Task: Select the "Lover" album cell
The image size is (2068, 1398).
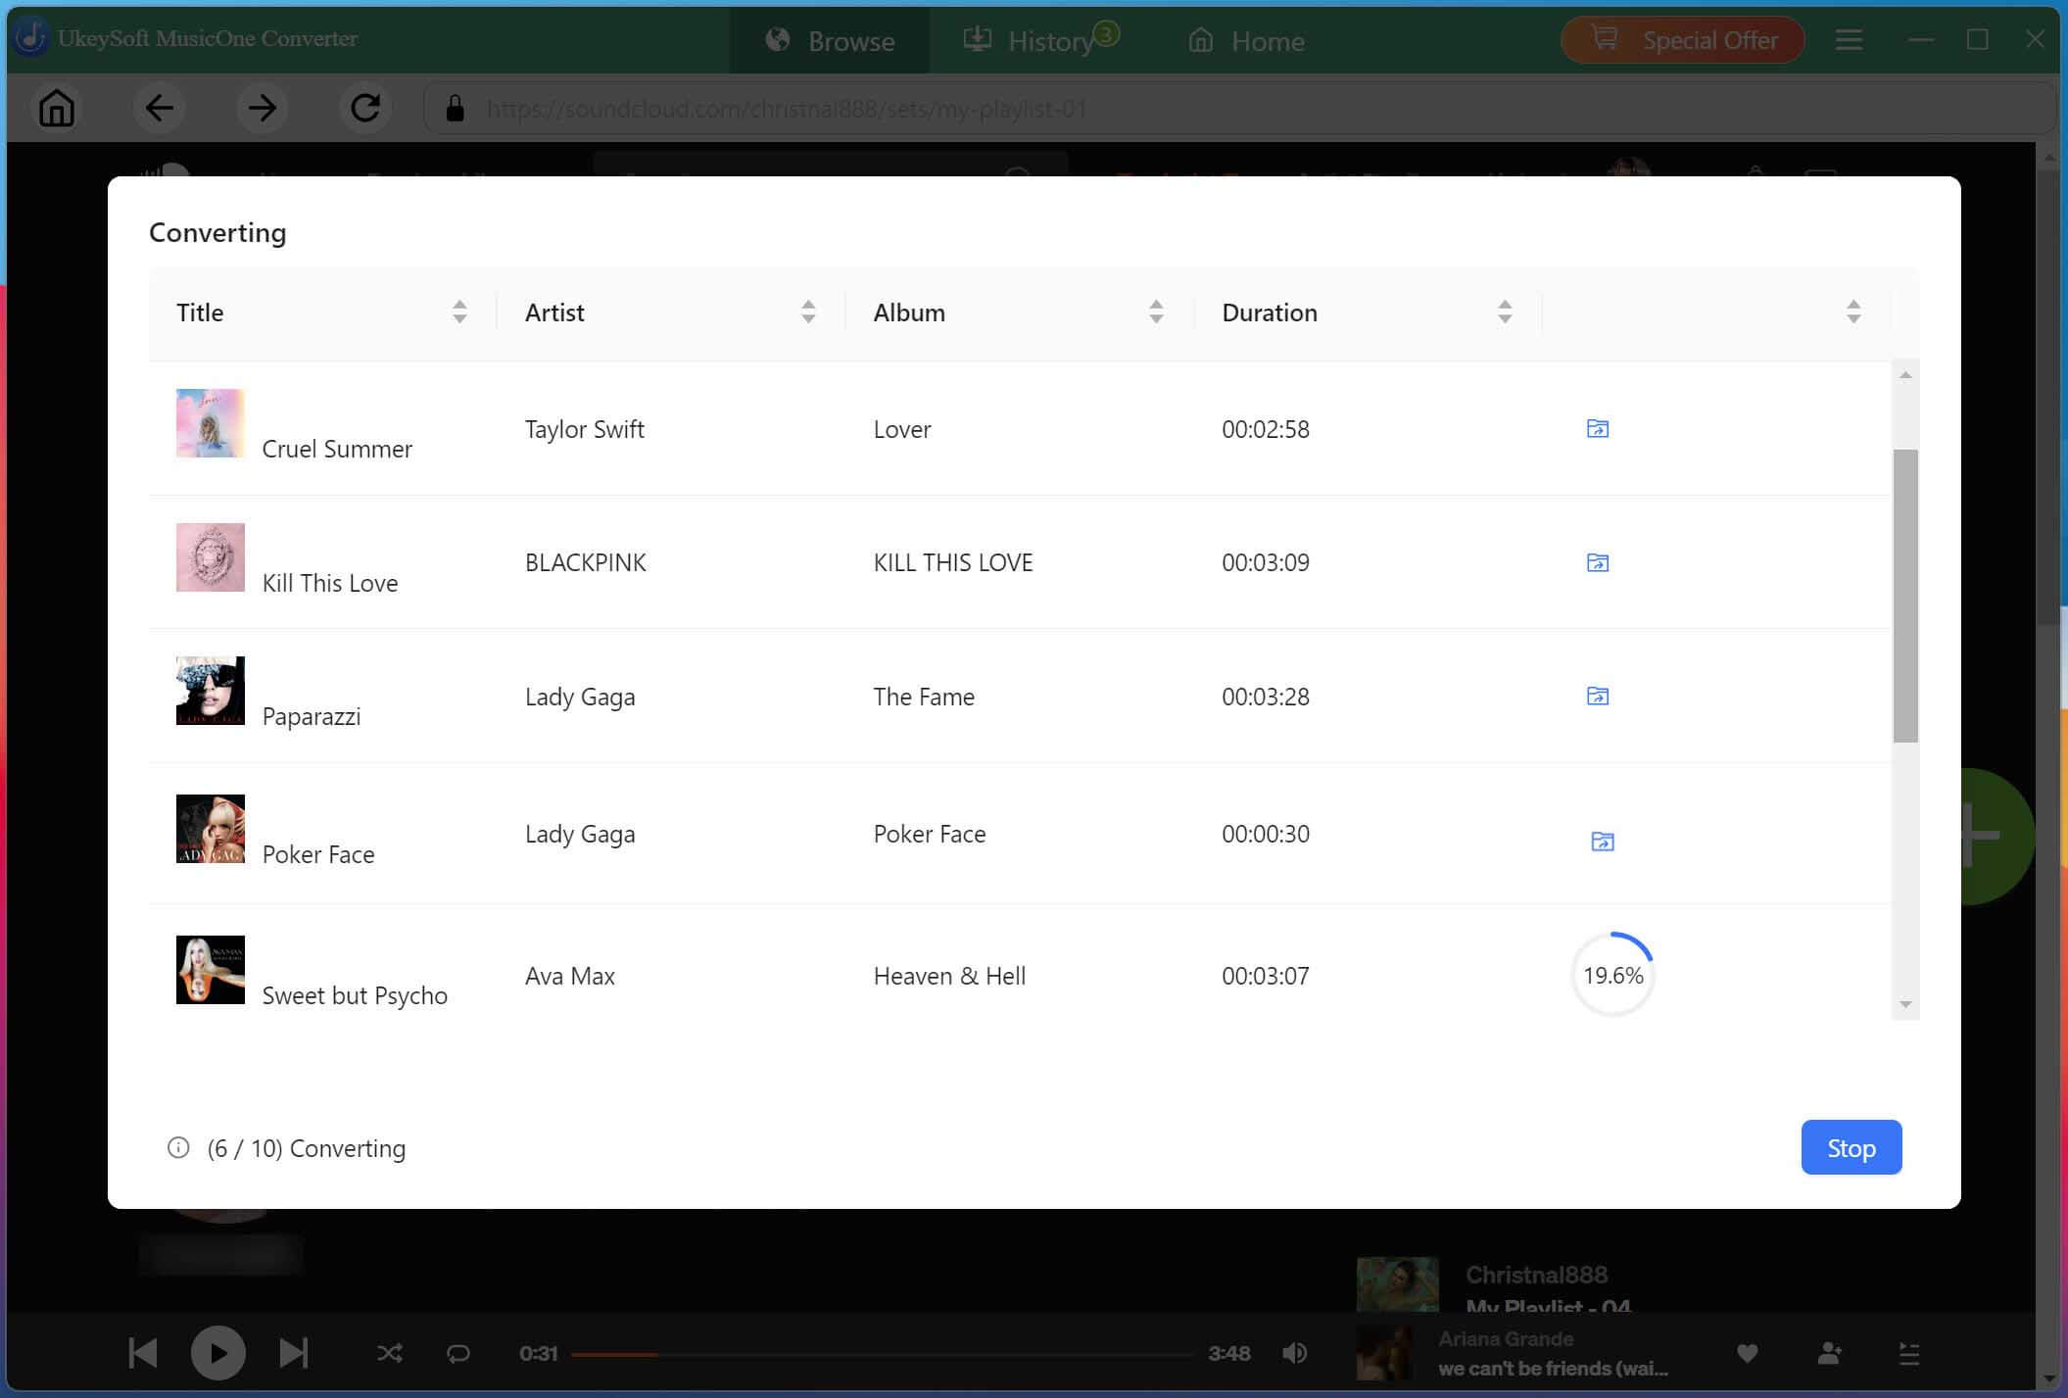Action: tap(901, 429)
